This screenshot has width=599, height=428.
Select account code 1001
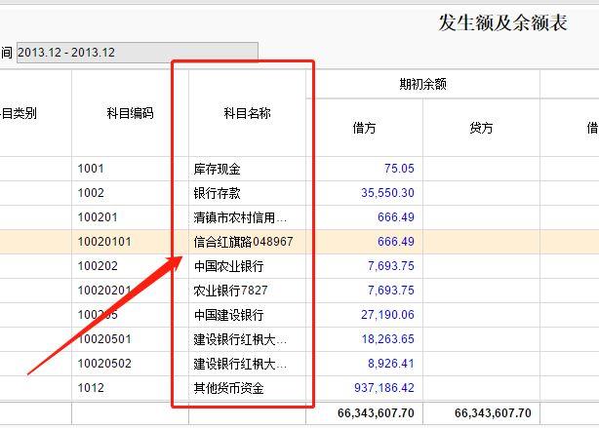point(91,169)
